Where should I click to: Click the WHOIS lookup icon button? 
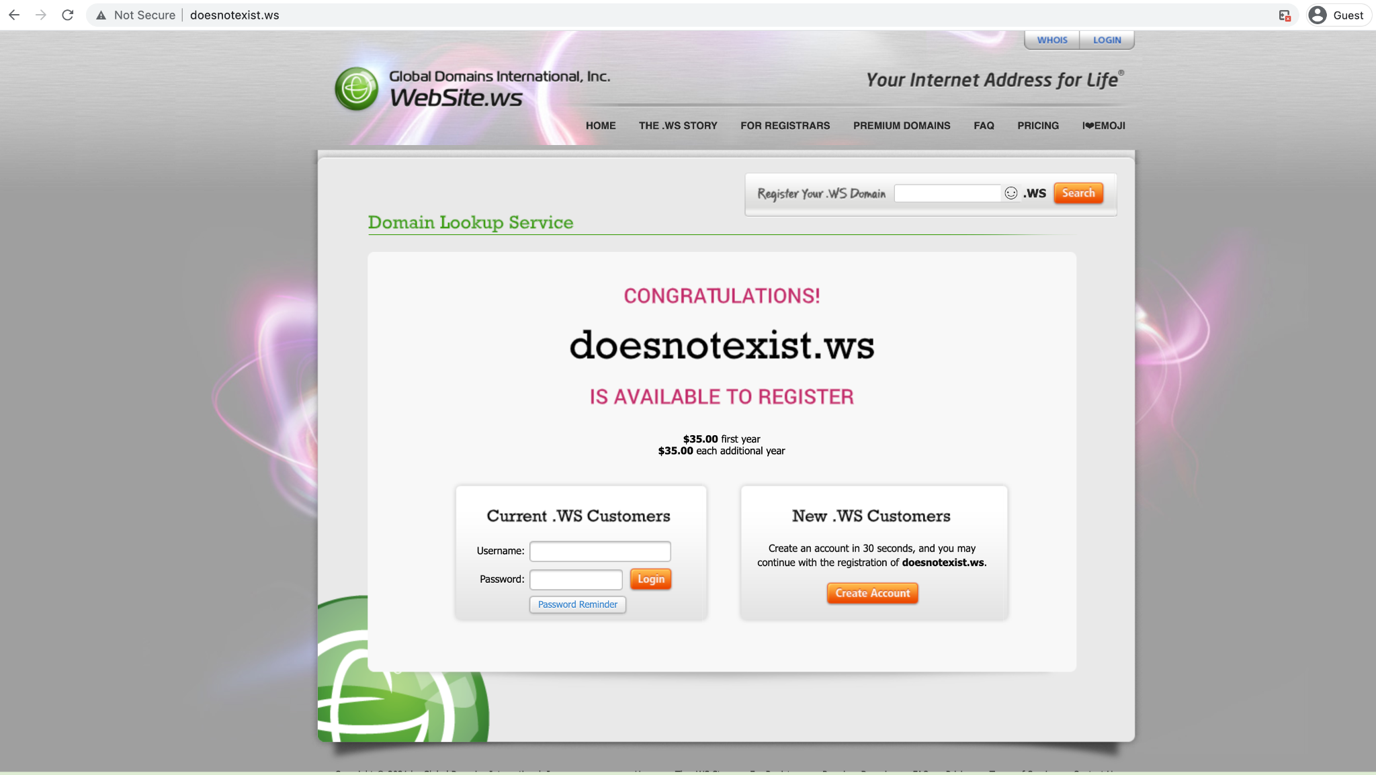tap(1052, 40)
